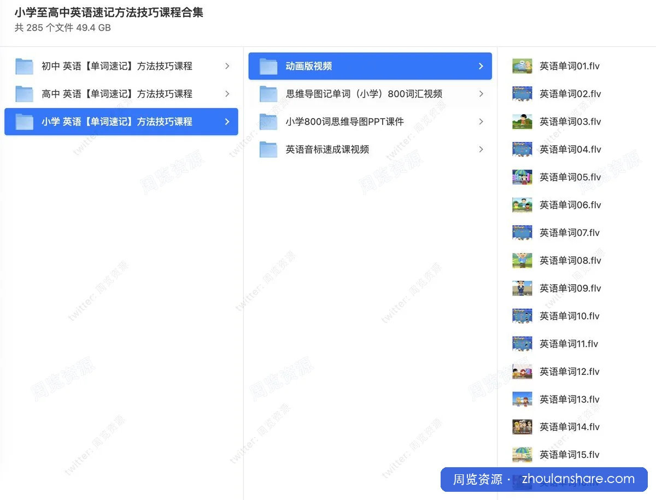This screenshot has width=656, height=500.
Task: Click the video thumbnail of 英语单词04.flv
Action: [522, 150]
